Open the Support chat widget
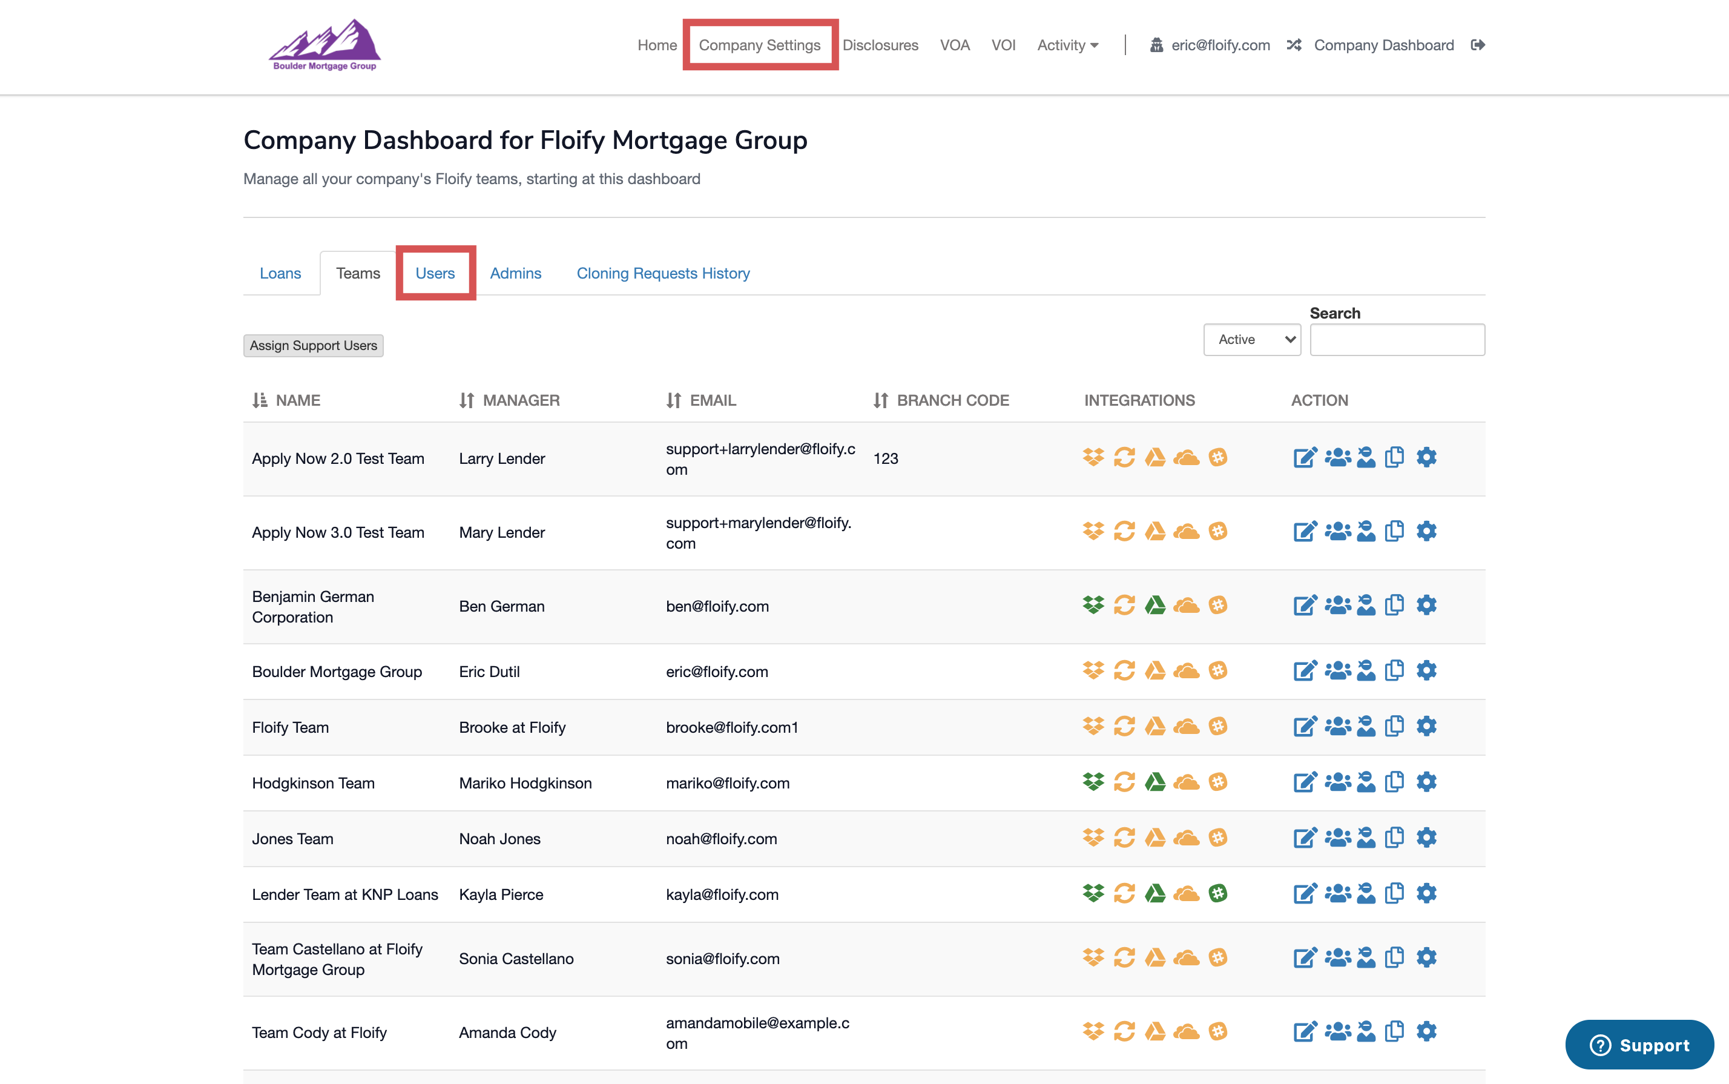This screenshot has width=1729, height=1084. pyautogui.click(x=1639, y=1045)
